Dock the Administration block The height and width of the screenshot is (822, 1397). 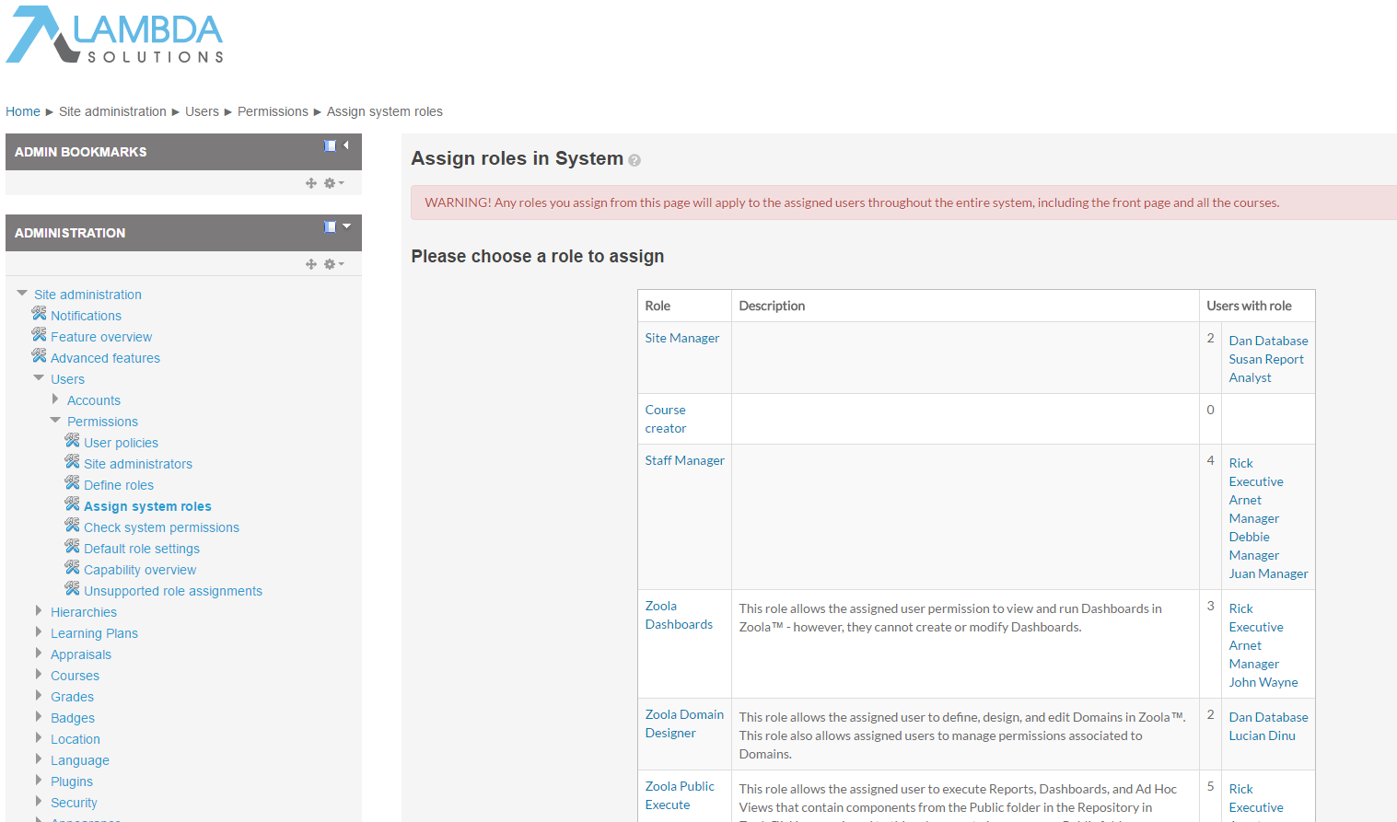tap(330, 226)
